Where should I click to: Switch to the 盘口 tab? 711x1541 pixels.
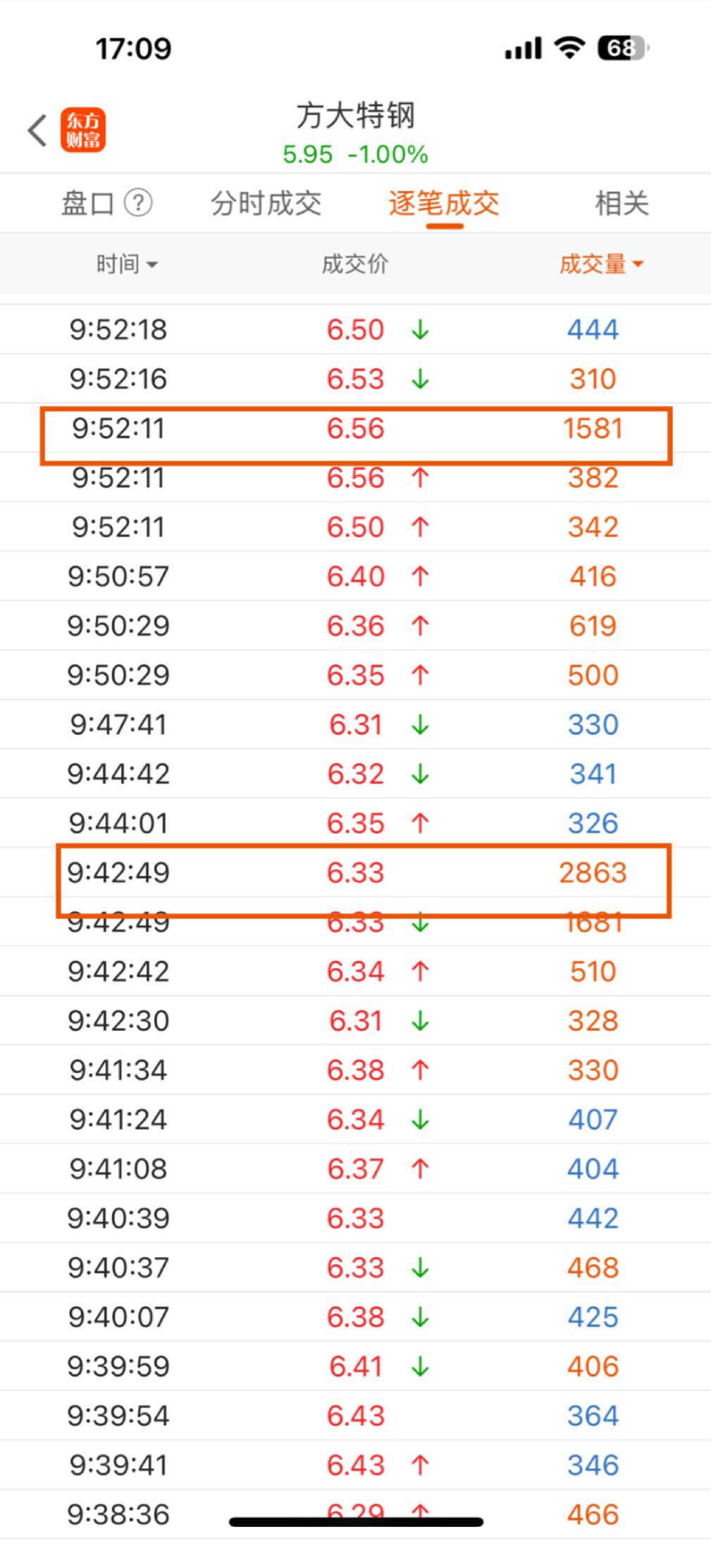point(87,204)
